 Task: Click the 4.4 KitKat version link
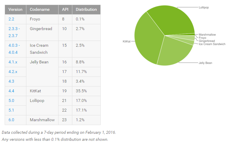(x=11, y=91)
